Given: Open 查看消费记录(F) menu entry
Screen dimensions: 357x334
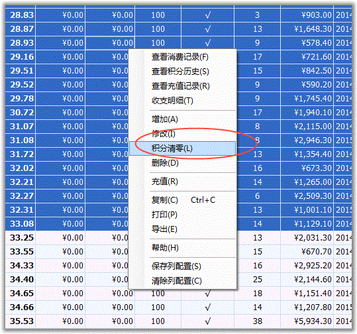Looking at the screenshot, I should pyautogui.click(x=182, y=57).
